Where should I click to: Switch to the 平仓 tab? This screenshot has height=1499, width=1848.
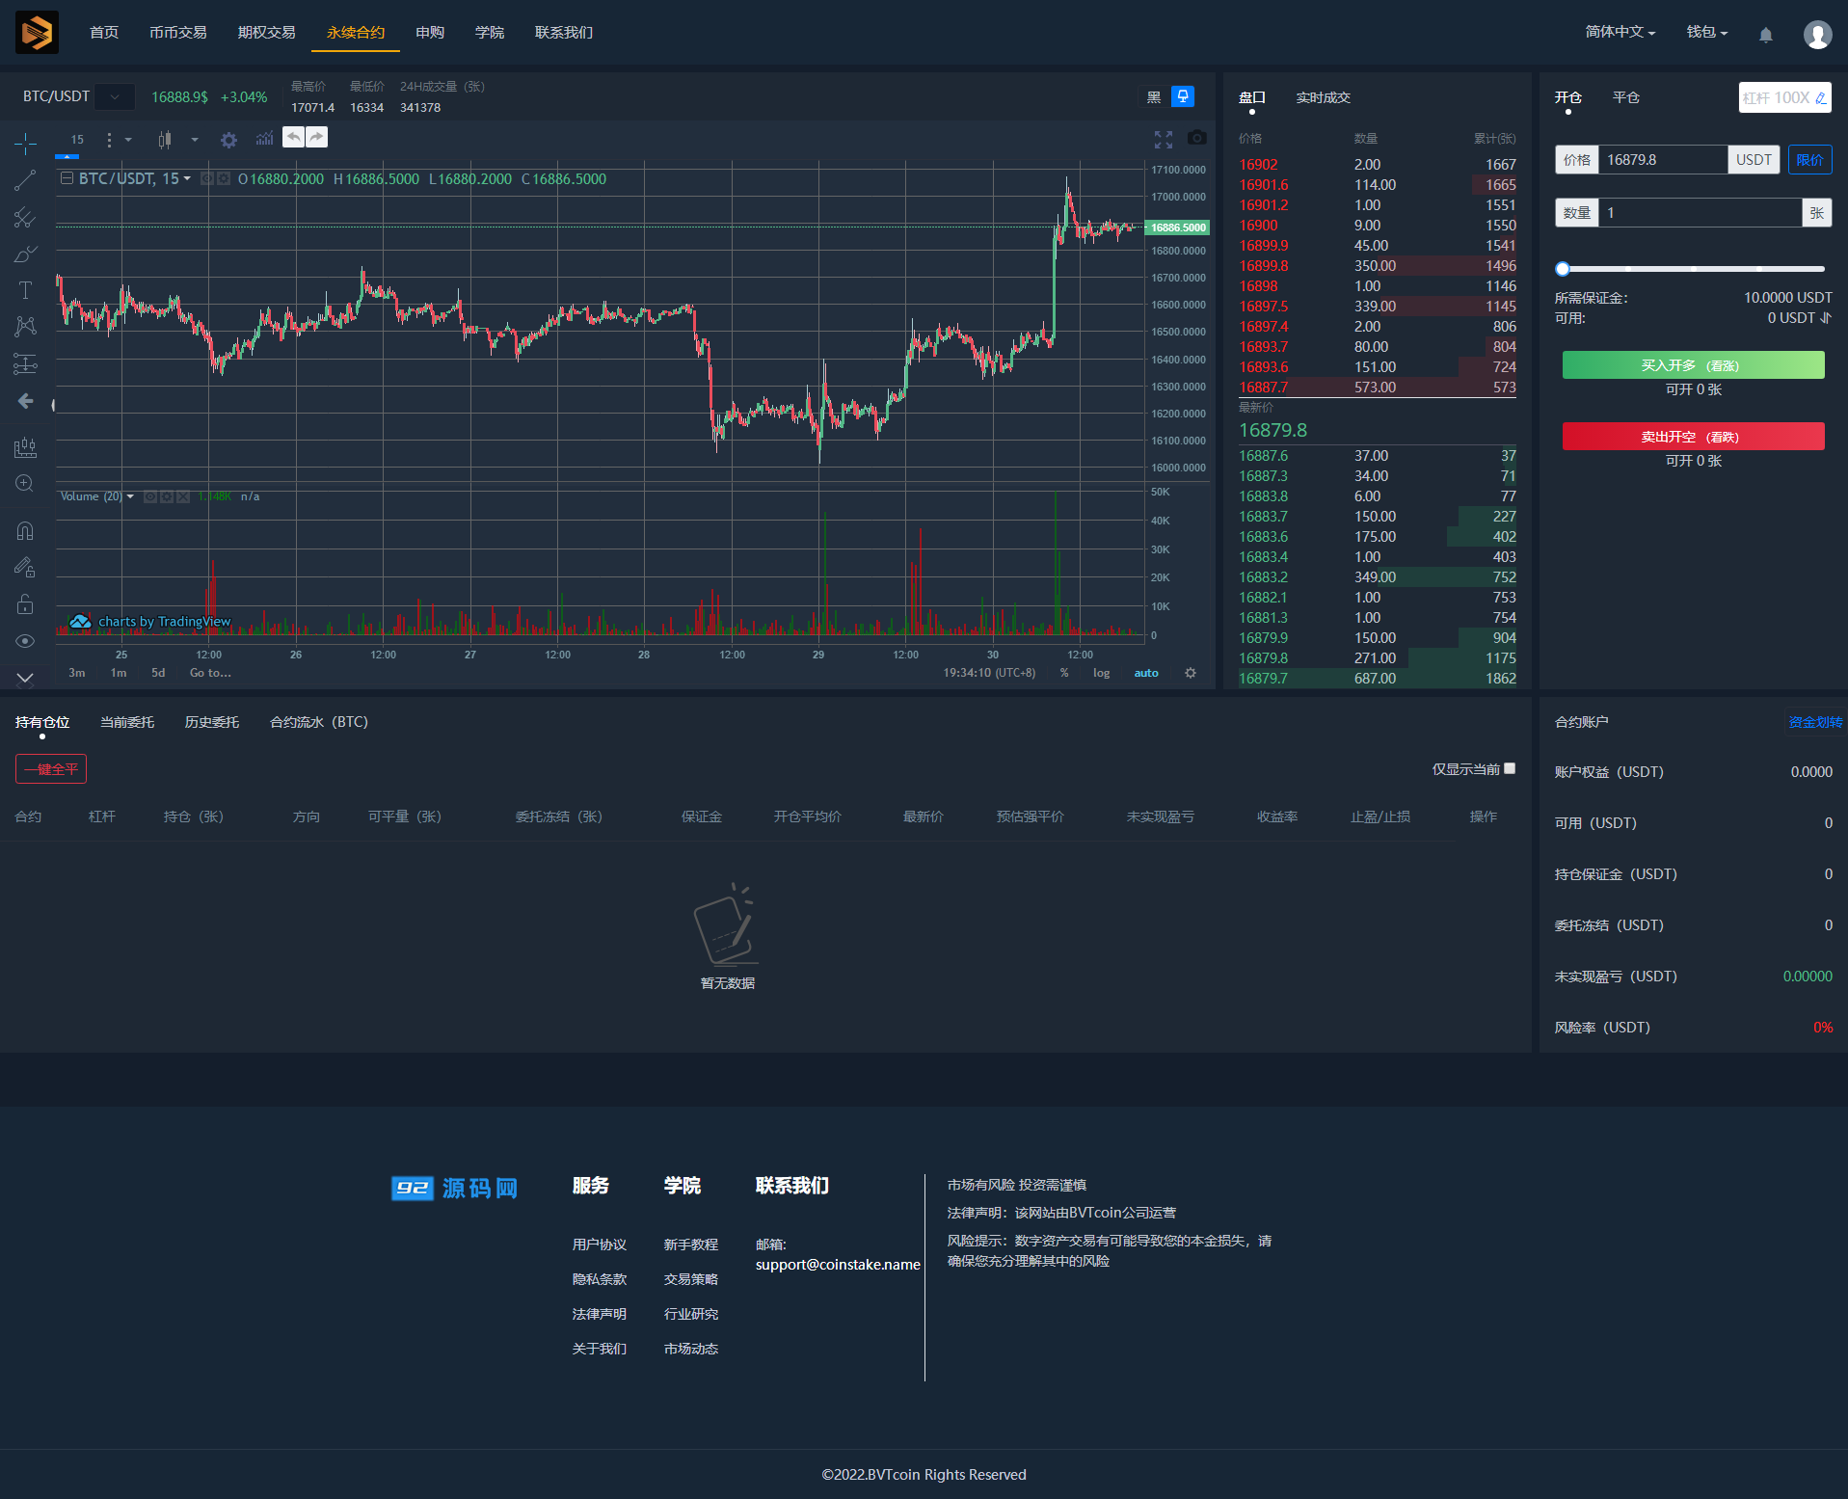click(x=1626, y=97)
